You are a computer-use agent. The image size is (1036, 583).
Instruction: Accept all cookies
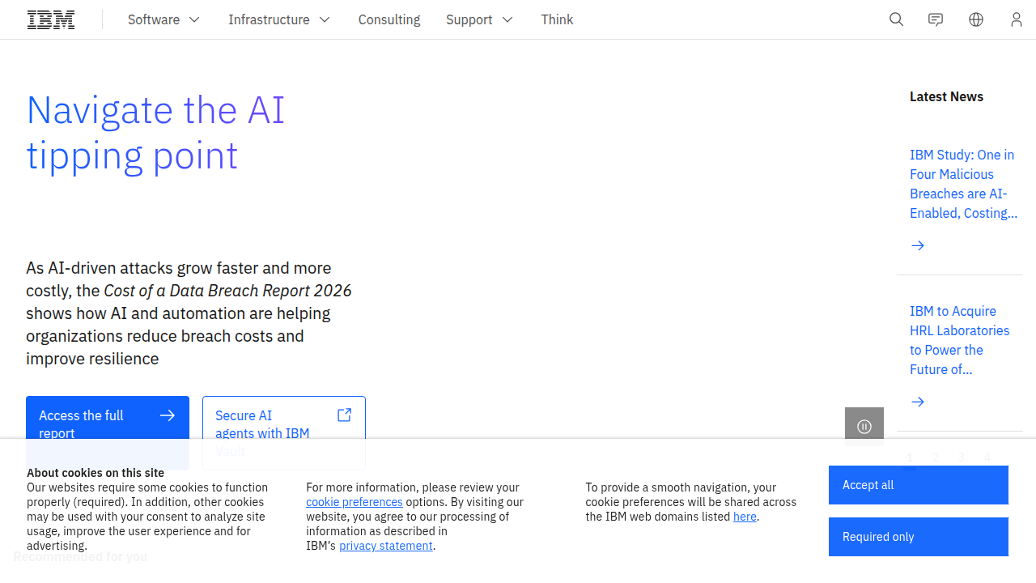(x=919, y=485)
